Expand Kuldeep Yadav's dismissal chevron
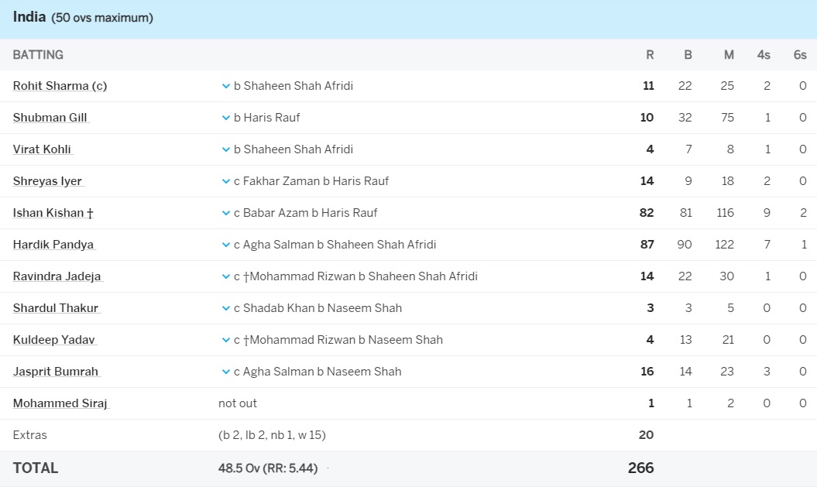Screen dimensions: 817x487 point(225,341)
